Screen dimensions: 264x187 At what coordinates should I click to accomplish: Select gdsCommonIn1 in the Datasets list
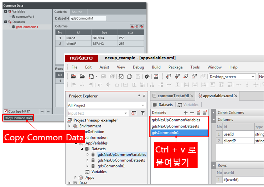[x=180, y=133]
